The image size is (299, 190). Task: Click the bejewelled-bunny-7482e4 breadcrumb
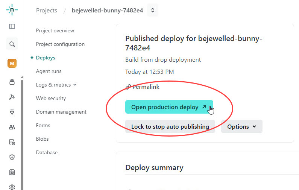(x=107, y=10)
